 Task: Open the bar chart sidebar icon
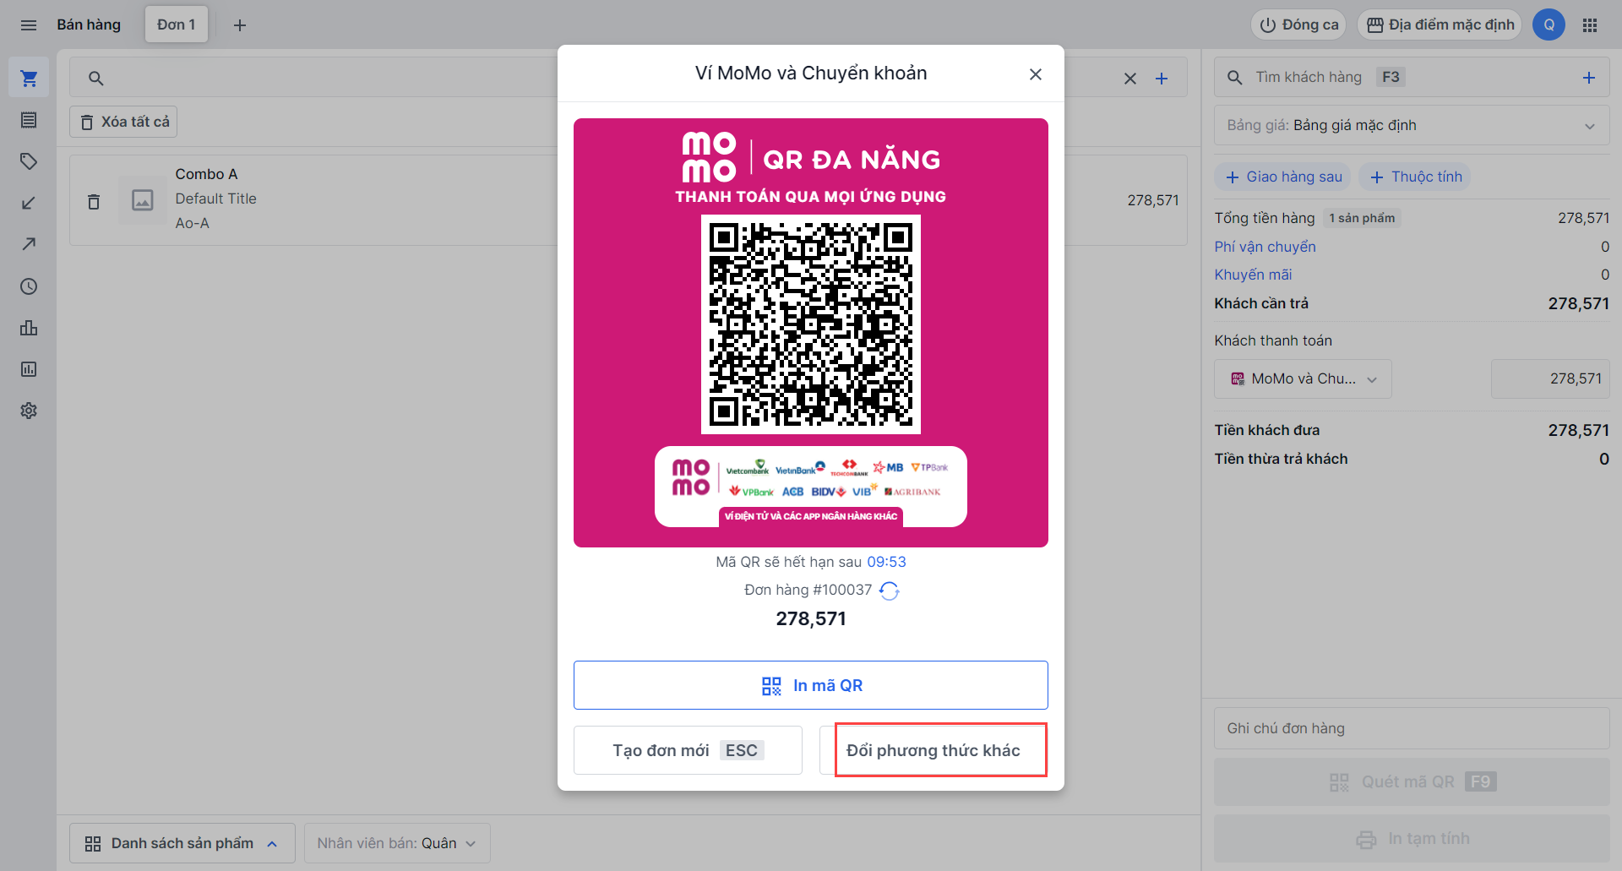click(29, 328)
